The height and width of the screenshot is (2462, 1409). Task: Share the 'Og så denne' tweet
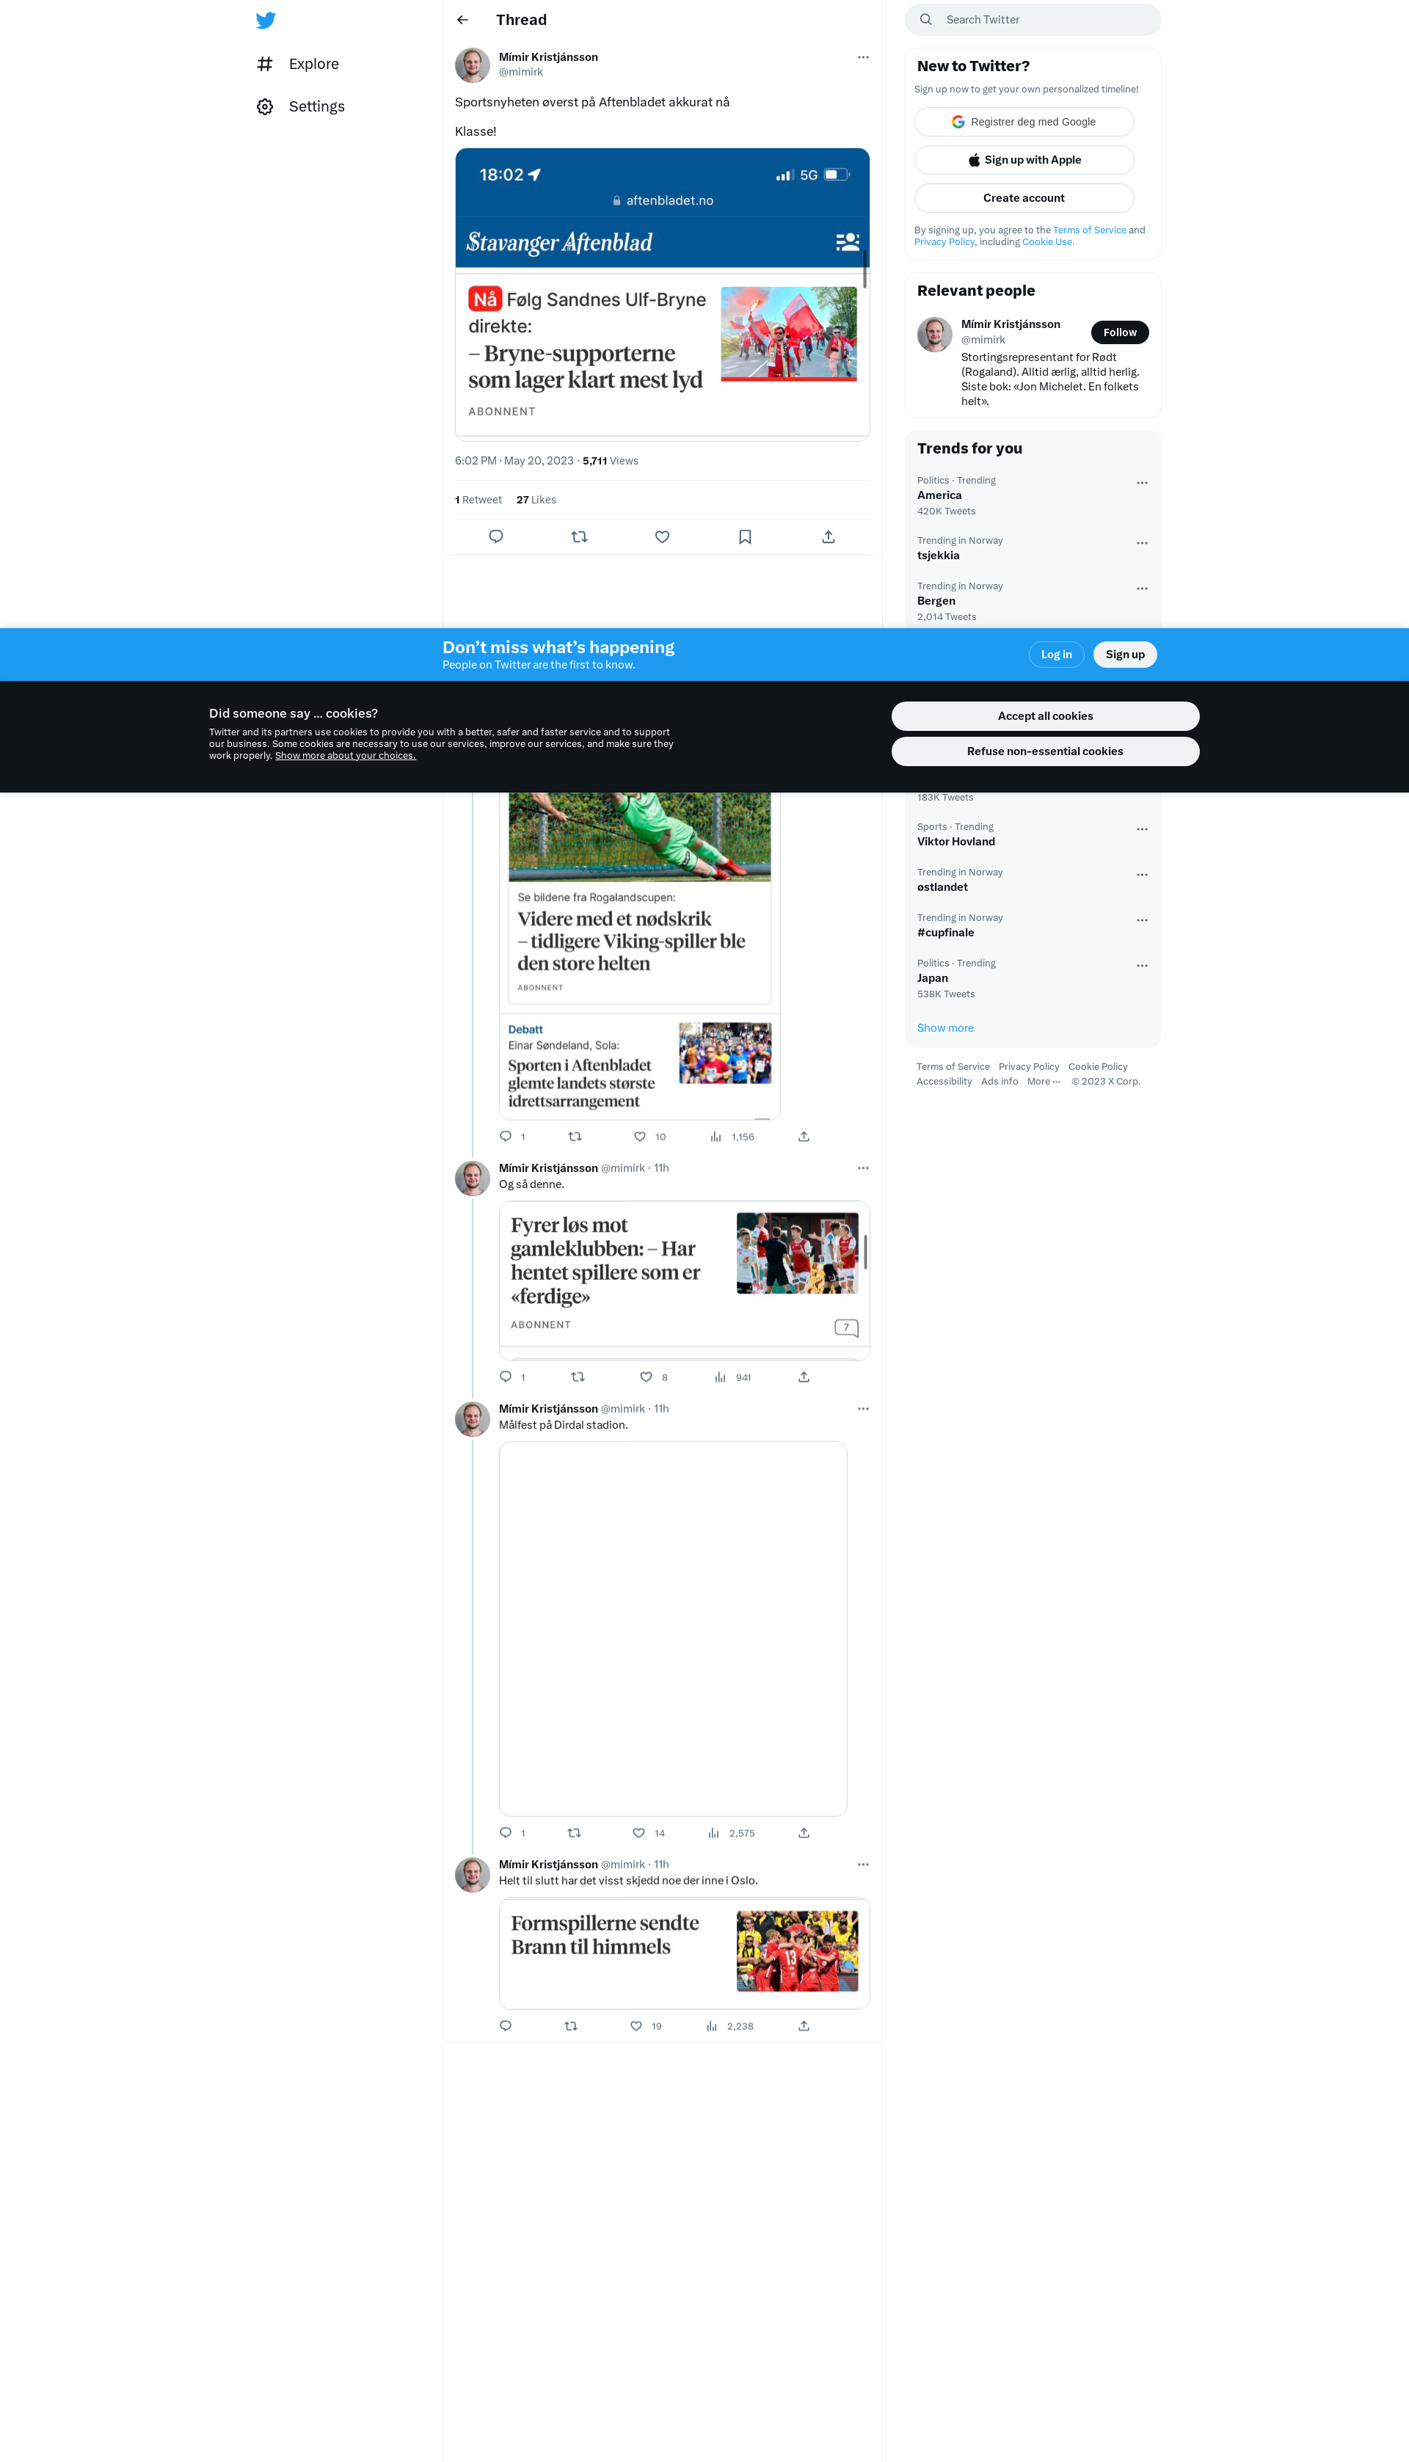point(804,1377)
